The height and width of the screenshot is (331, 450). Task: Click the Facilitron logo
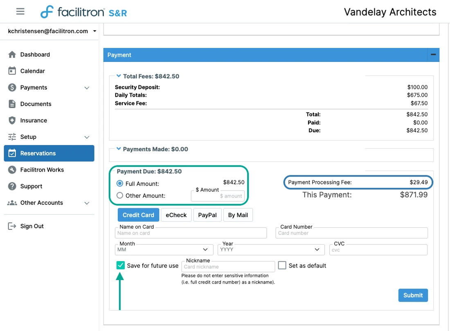point(83,12)
